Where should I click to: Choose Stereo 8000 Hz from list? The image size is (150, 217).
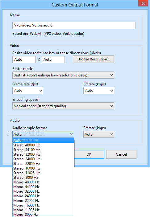point(43,178)
